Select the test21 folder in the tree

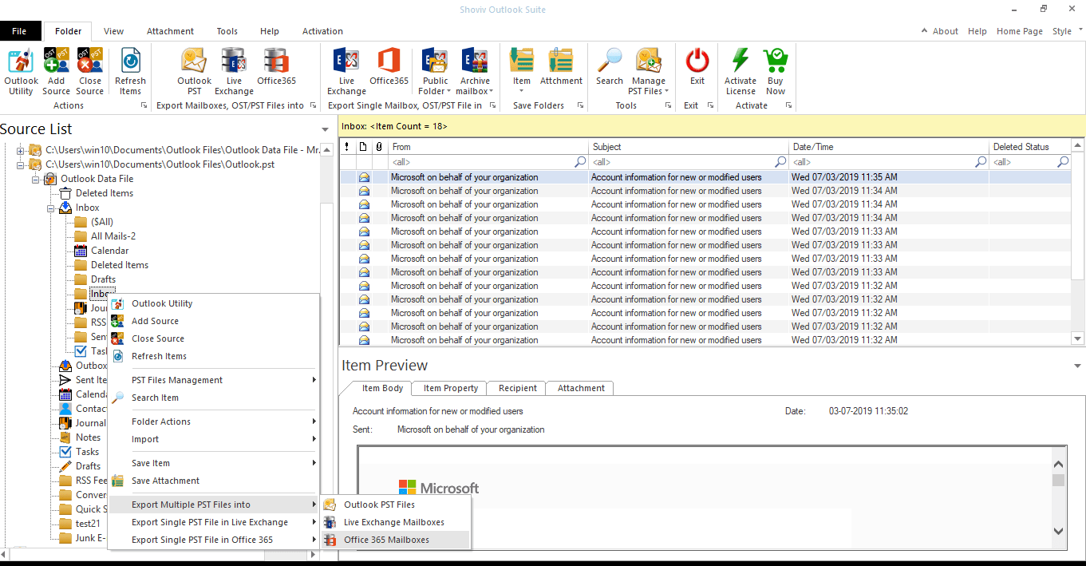pos(89,524)
